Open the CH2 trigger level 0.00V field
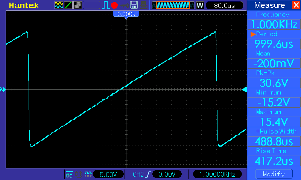Screen dimensions: 301x180 click(167, 174)
